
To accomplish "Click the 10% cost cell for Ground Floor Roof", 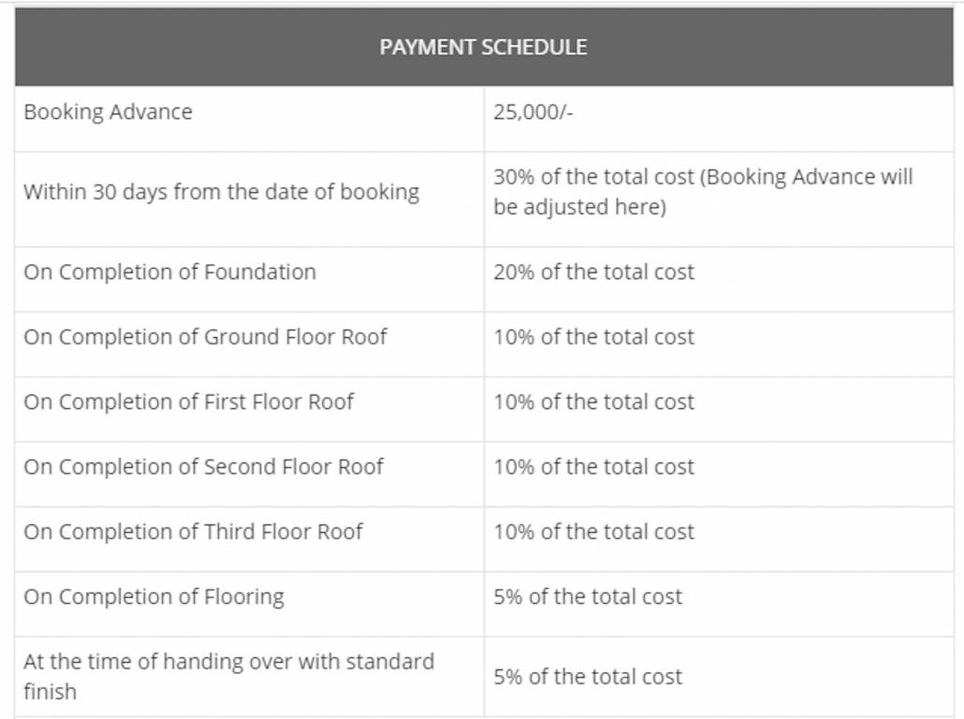I will pos(593,337).
